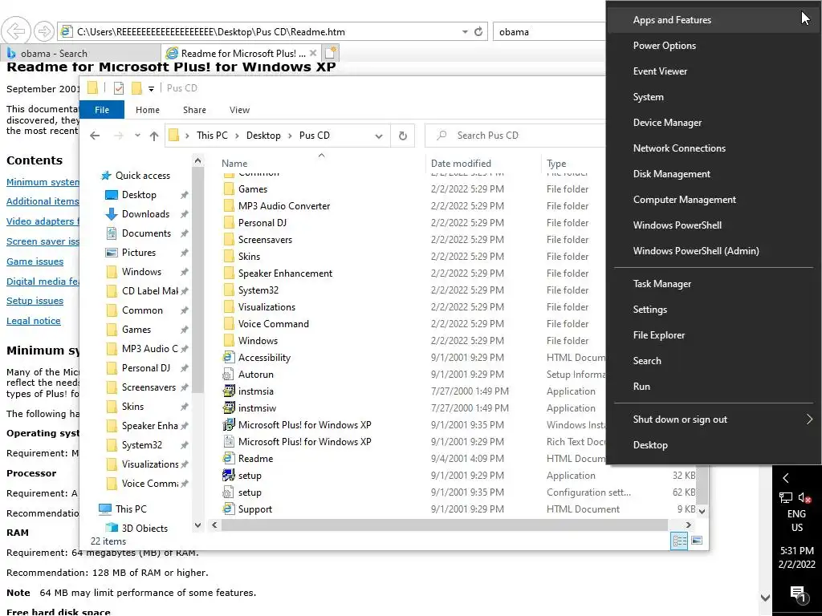Viewport: 822px width, 616px height.
Task: Click the New folder icon in quick access toolbar
Action: click(136, 88)
